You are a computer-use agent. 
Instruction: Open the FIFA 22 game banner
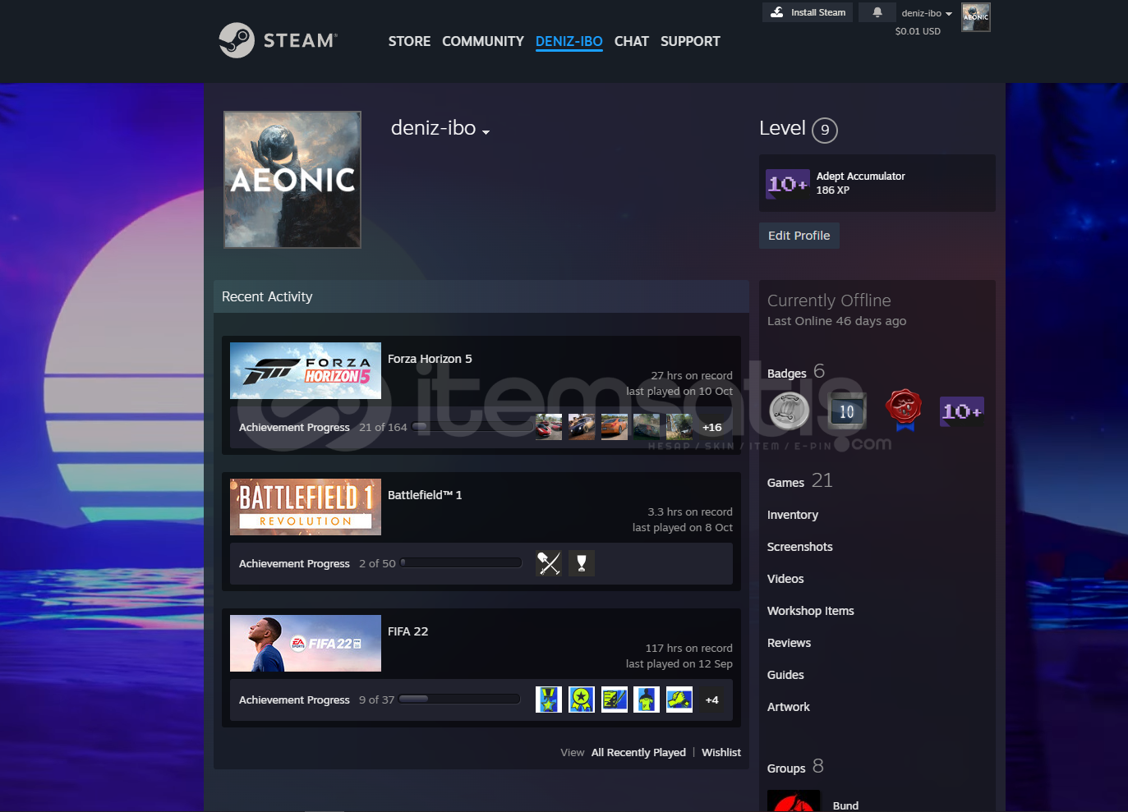(x=306, y=643)
